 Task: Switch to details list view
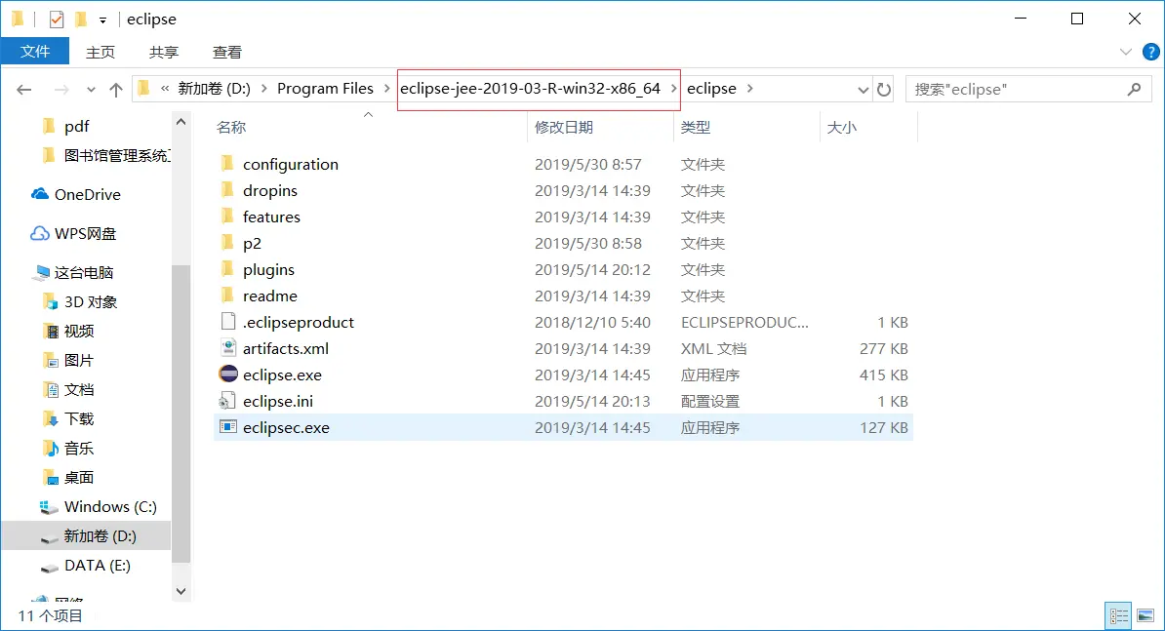(1119, 615)
